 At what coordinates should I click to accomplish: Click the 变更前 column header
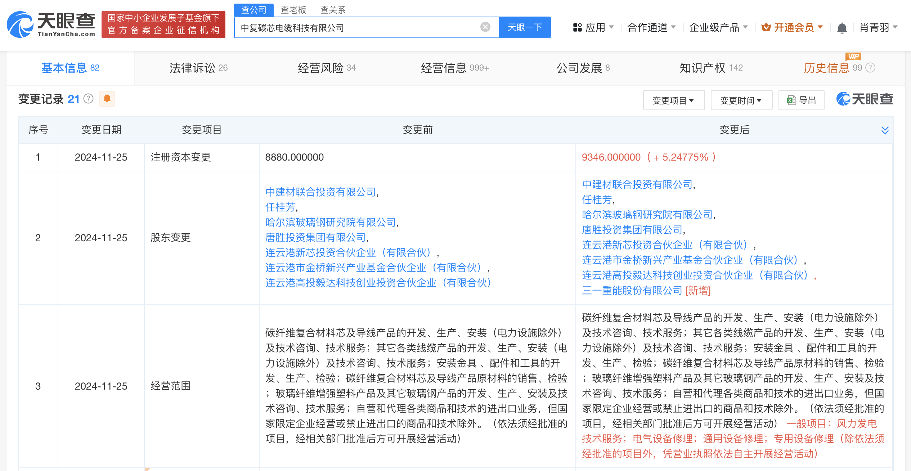coord(417,130)
